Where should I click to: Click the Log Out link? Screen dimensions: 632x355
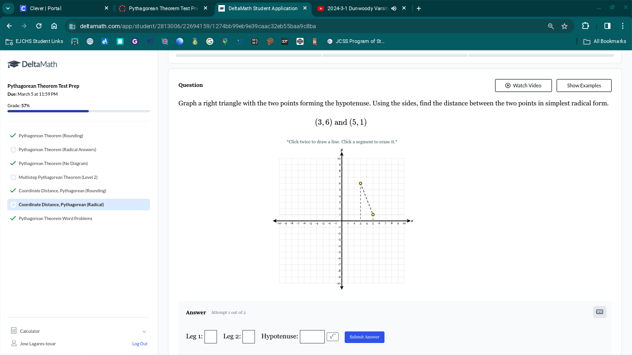click(x=140, y=344)
